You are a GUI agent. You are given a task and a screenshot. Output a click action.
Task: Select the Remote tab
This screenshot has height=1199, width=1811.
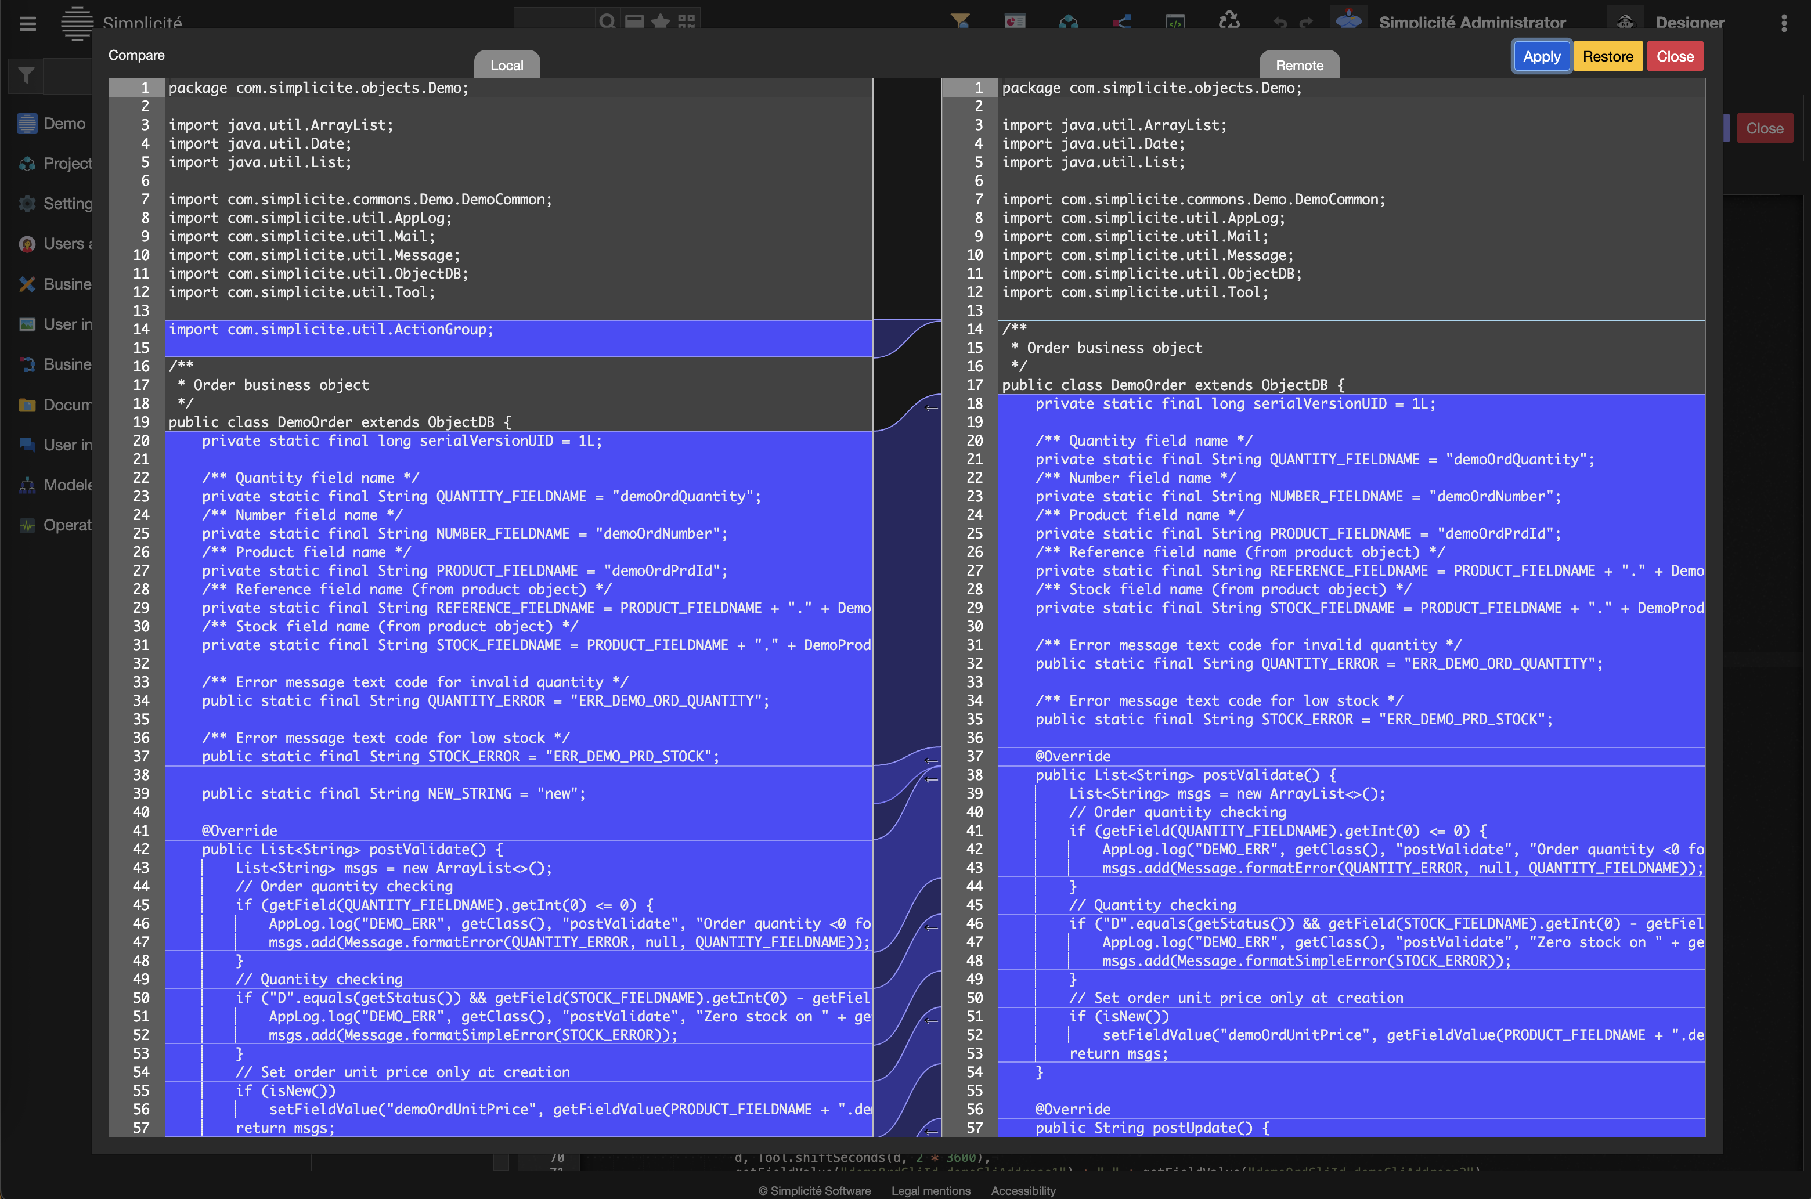(1298, 65)
